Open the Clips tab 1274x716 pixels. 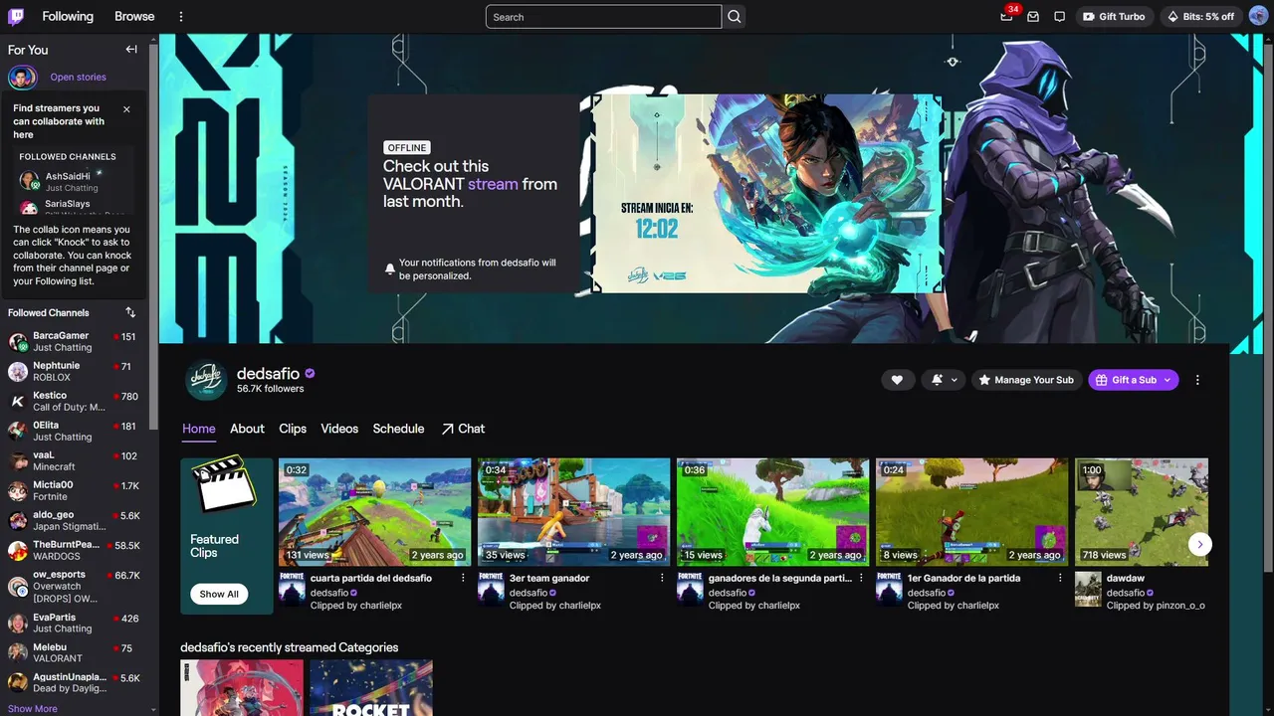(x=293, y=429)
